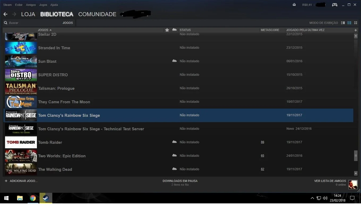The image size is (361, 210).
Task: Open the Exibir menu
Action: coord(19,5)
